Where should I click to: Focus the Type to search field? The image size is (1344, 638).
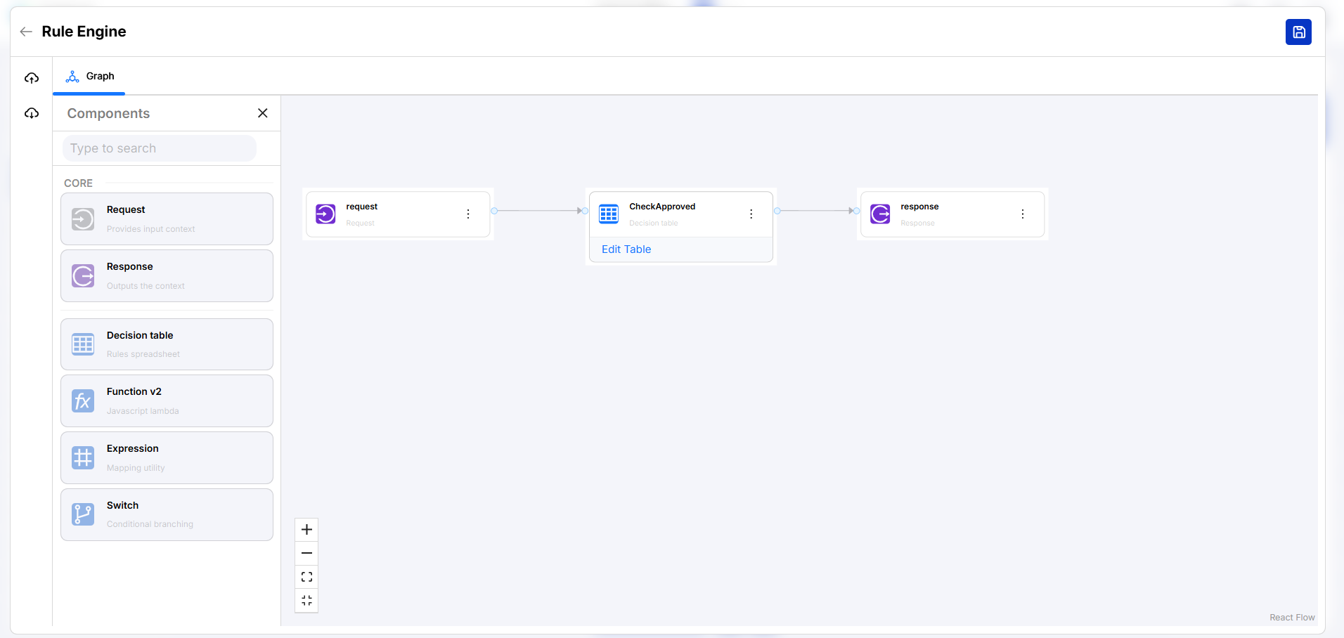click(160, 148)
